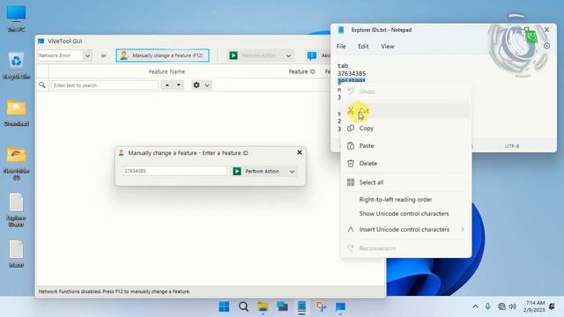Click the UTF-8 encoding in the status bar

512,146
